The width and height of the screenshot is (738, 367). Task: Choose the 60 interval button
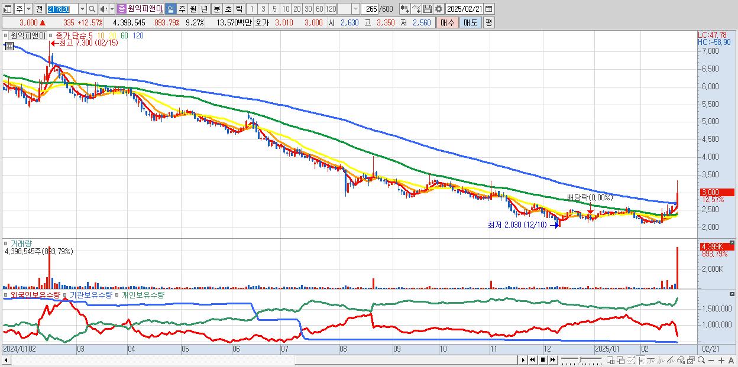coord(319,9)
